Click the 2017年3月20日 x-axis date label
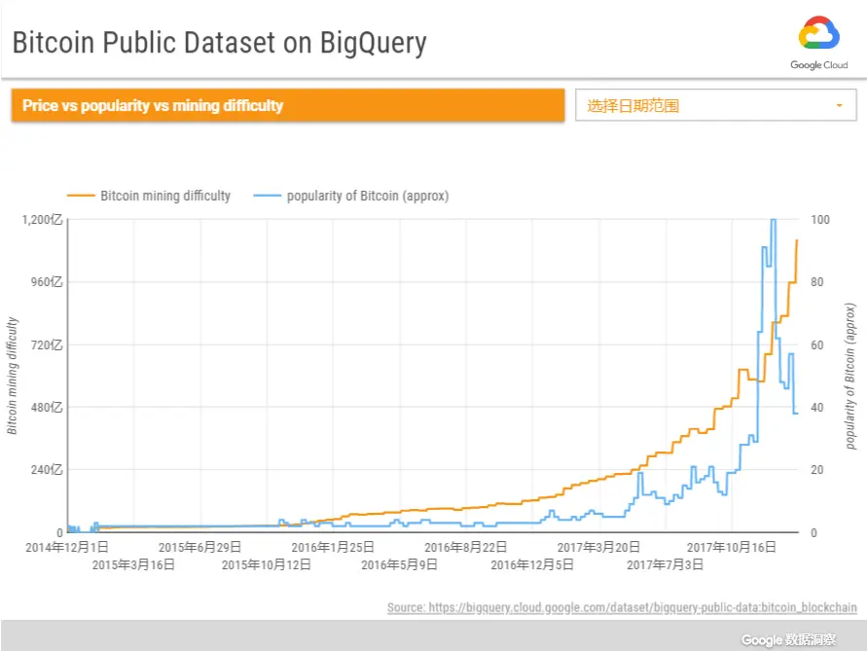The width and height of the screenshot is (867, 651). [598, 547]
